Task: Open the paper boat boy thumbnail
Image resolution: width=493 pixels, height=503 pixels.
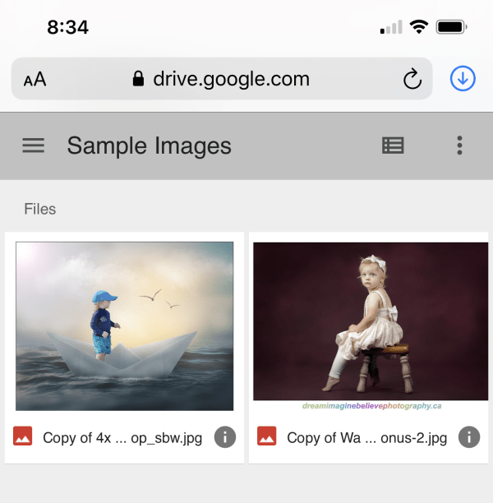Action: pos(125,325)
